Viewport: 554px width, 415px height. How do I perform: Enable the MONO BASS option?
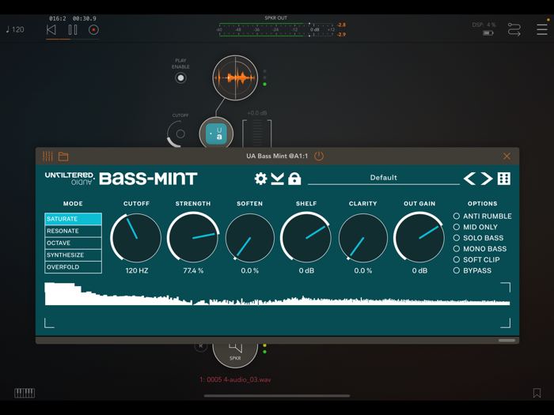click(480, 249)
